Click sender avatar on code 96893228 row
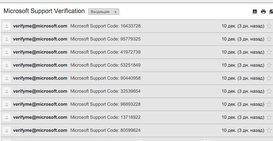Viewport: 273px width, 141px height. coord(6,104)
